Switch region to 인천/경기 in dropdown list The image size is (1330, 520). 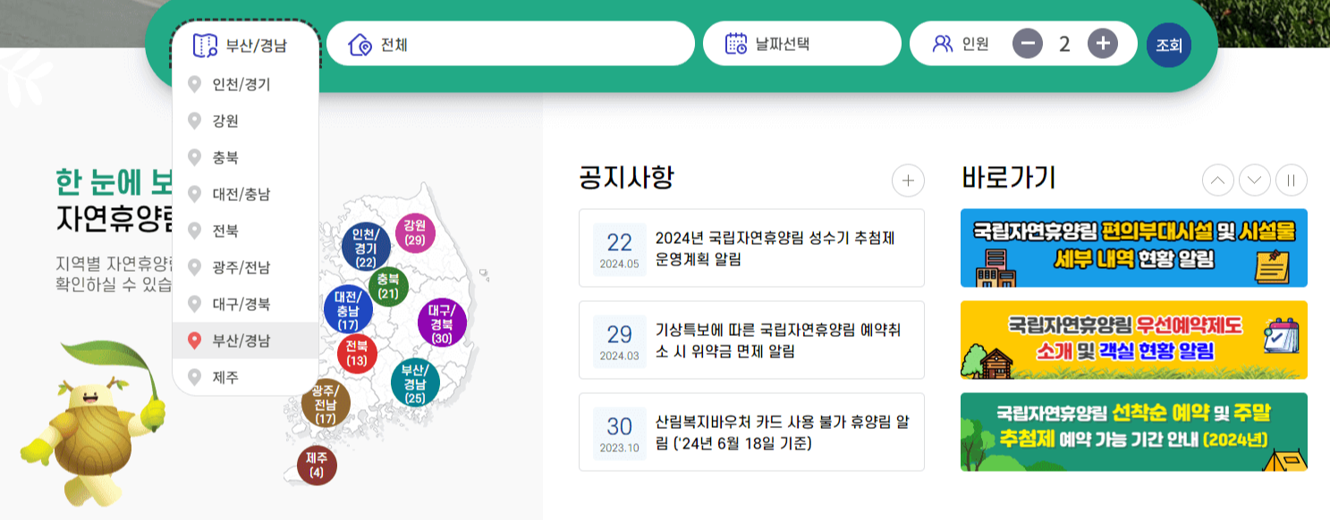[x=244, y=85]
